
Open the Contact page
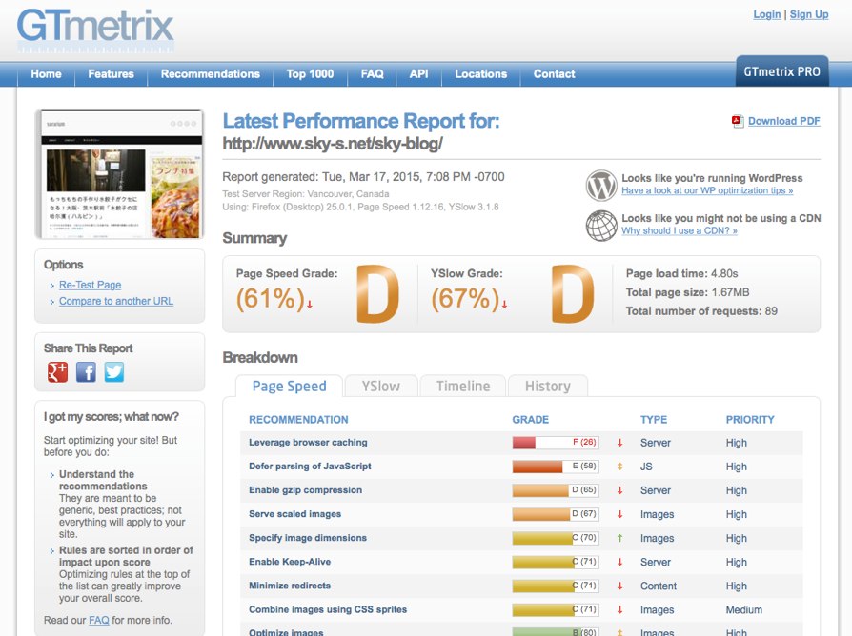555,74
